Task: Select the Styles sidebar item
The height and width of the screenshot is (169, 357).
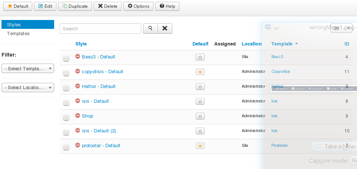Action: 14,25
